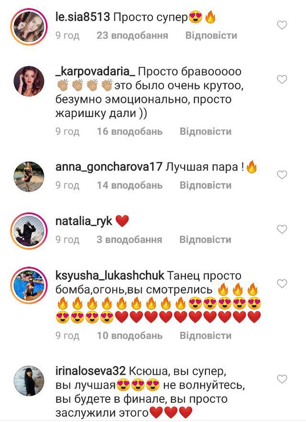View the 23 вподобання likes list
Viewport: 306px width, 422px height.
132,35
